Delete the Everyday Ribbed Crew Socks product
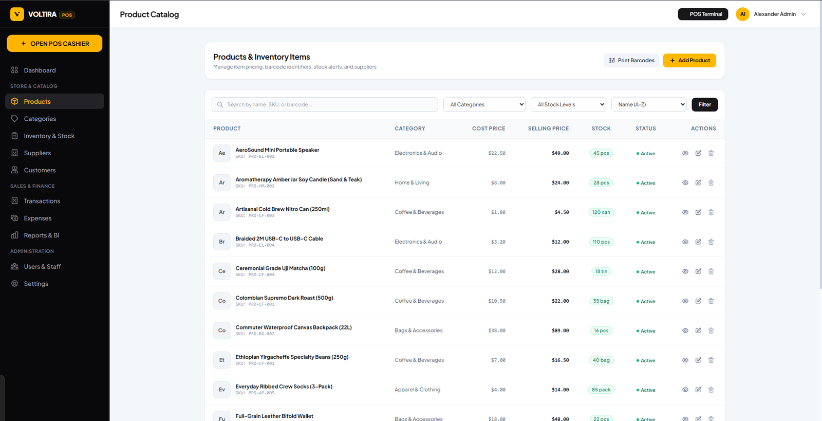The height and width of the screenshot is (421, 822). [711, 390]
